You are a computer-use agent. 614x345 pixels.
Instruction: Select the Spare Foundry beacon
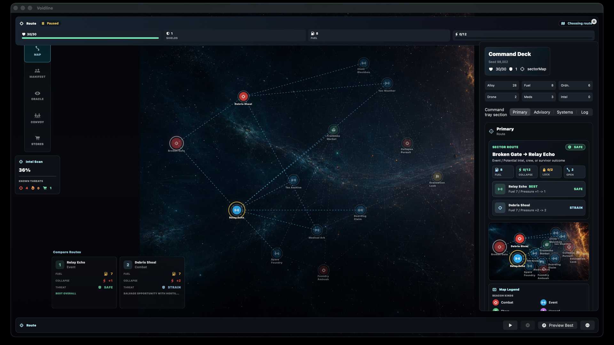(x=277, y=253)
